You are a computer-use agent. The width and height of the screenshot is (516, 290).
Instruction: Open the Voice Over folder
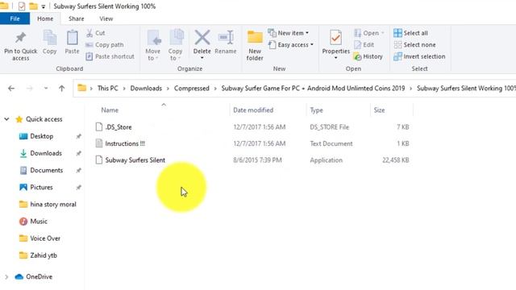pos(45,238)
